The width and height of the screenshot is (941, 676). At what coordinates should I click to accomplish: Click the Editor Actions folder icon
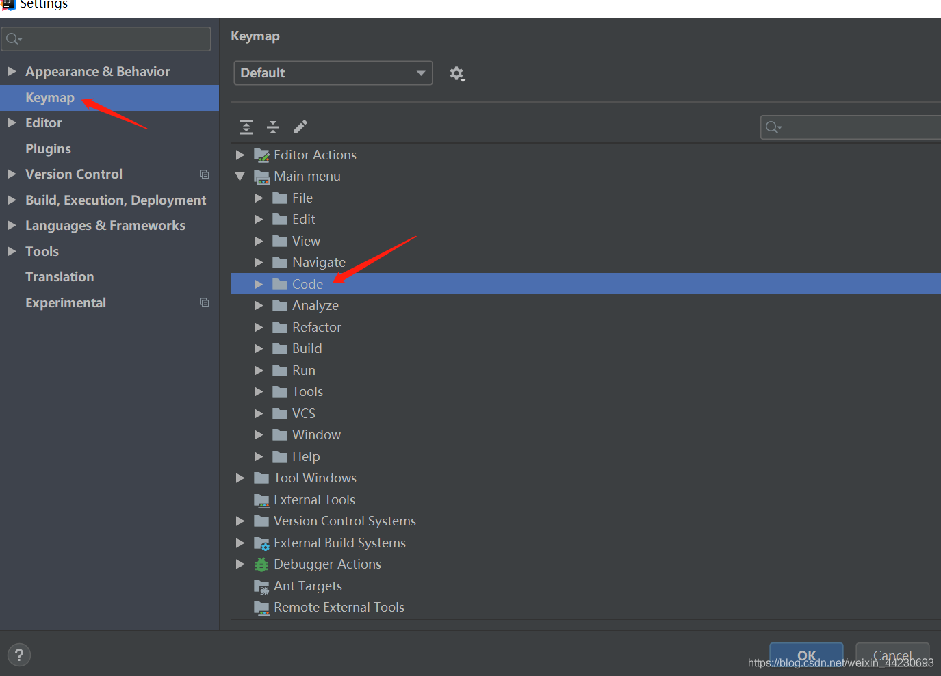(261, 155)
